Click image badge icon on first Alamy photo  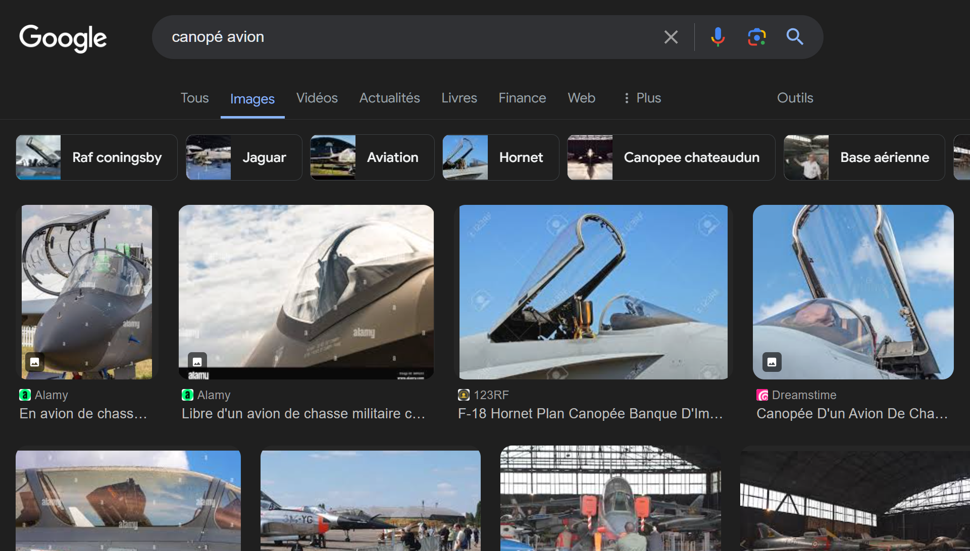(35, 362)
